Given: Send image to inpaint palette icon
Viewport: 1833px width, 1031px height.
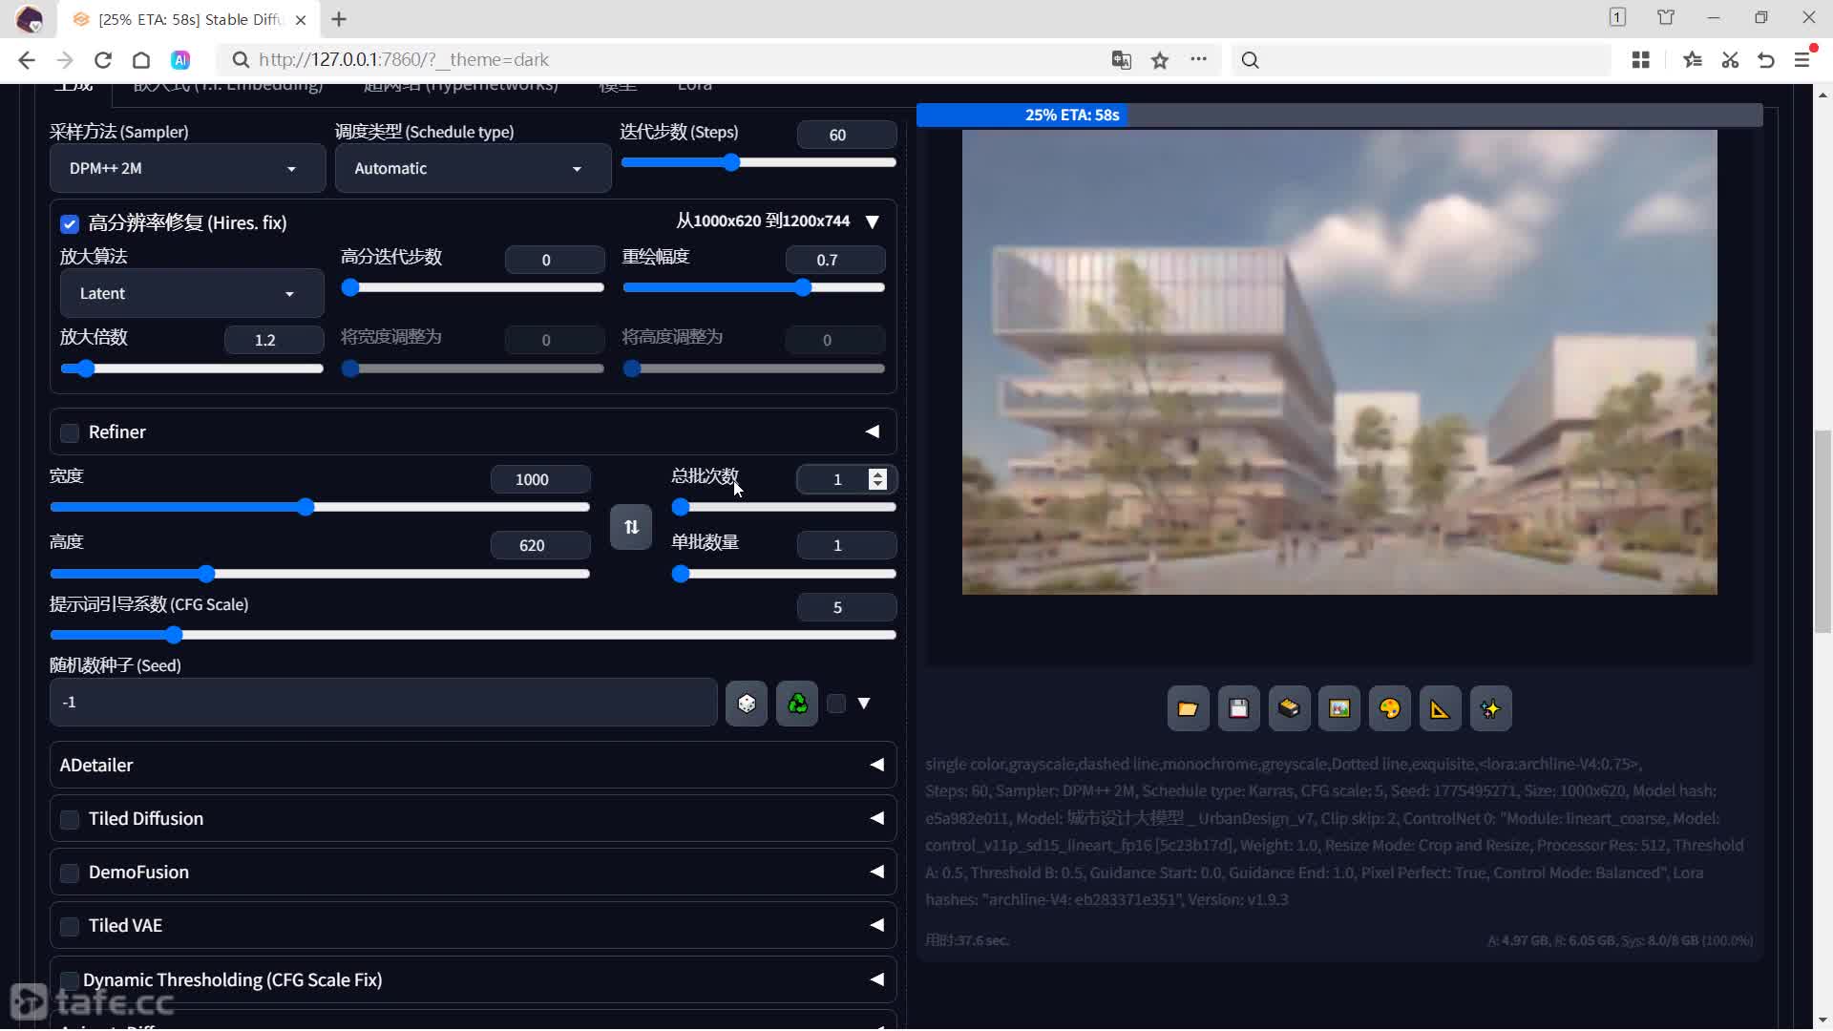Looking at the screenshot, I should [x=1390, y=708].
